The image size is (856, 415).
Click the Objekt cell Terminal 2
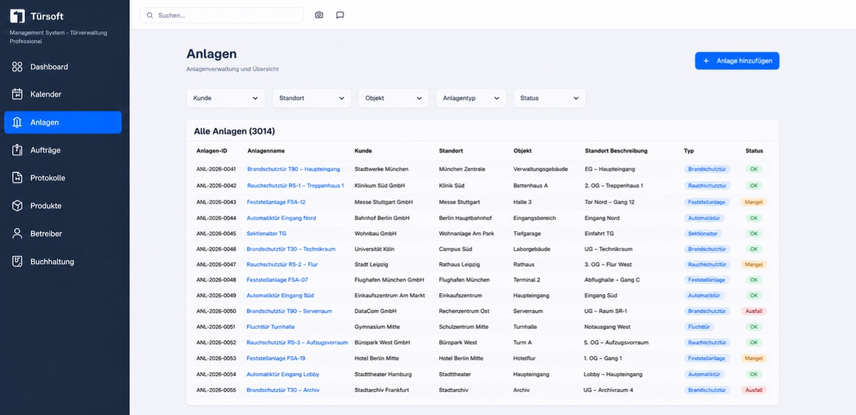click(x=527, y=280)
